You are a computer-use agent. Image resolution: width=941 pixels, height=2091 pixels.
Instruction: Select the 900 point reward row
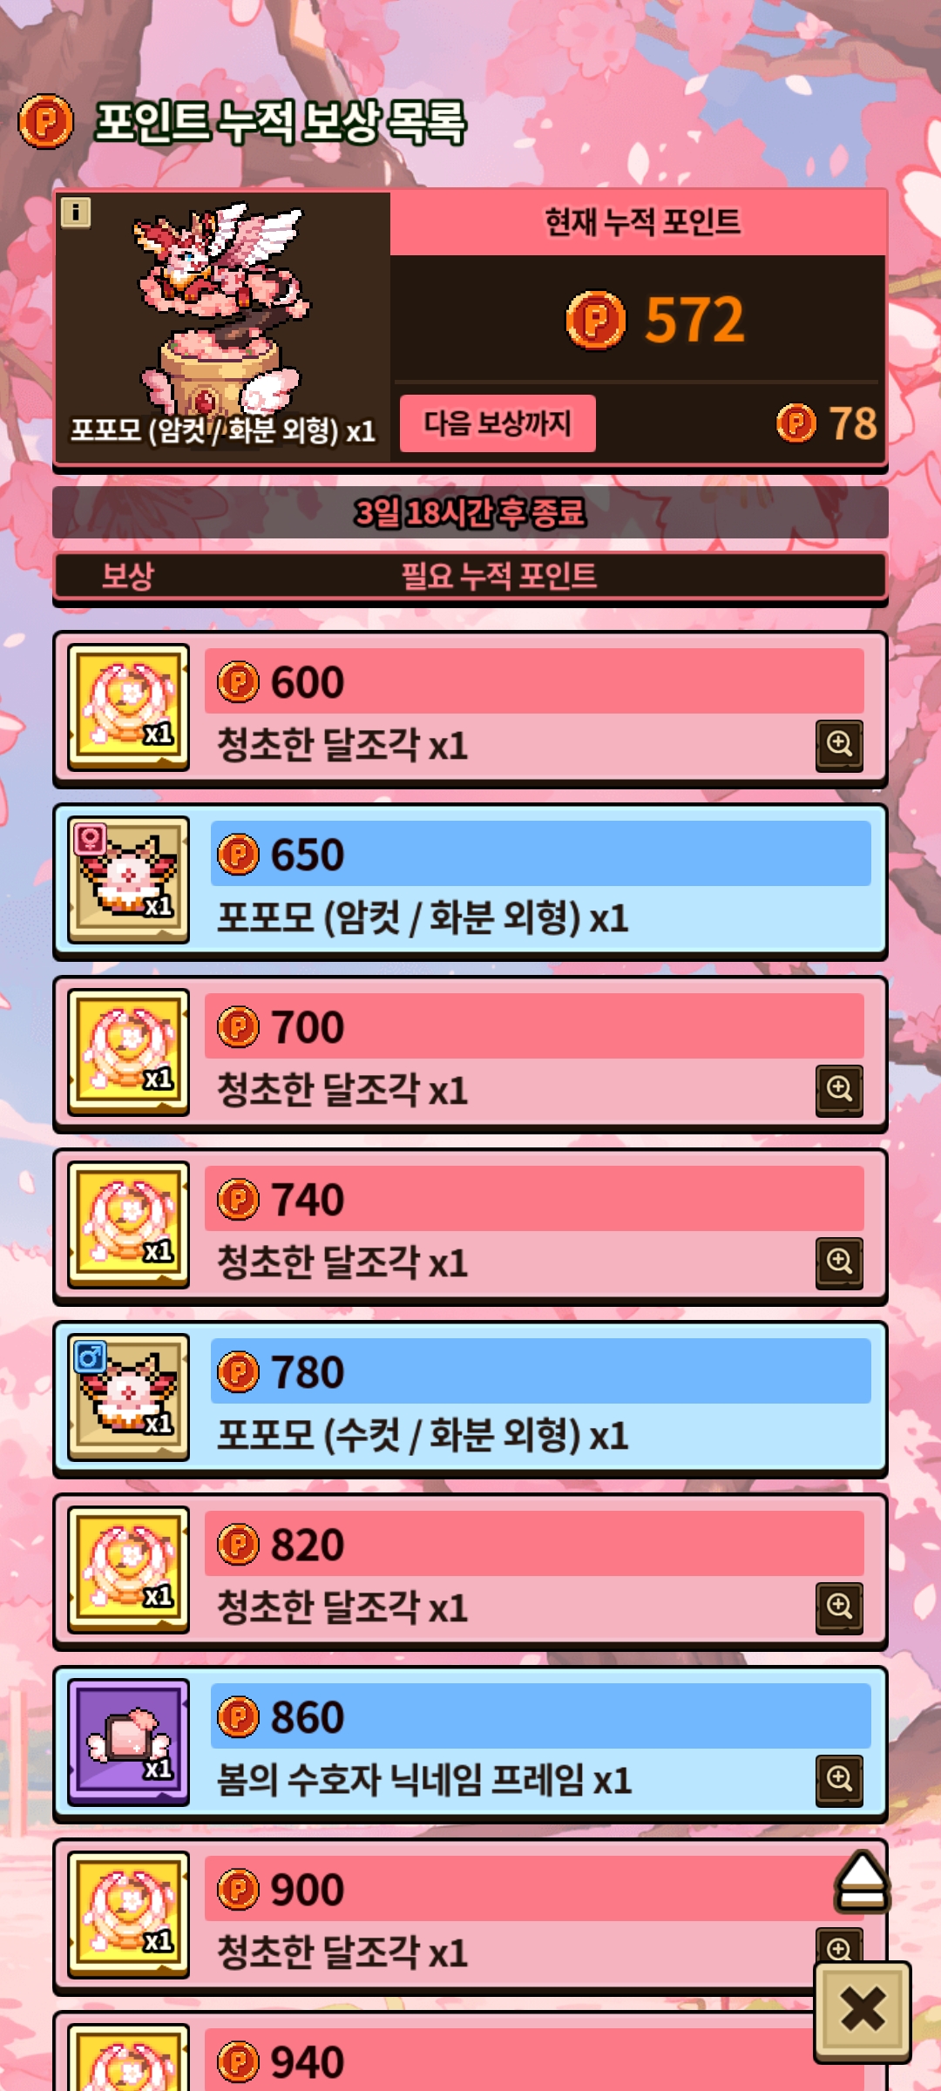pos(470,1916)
